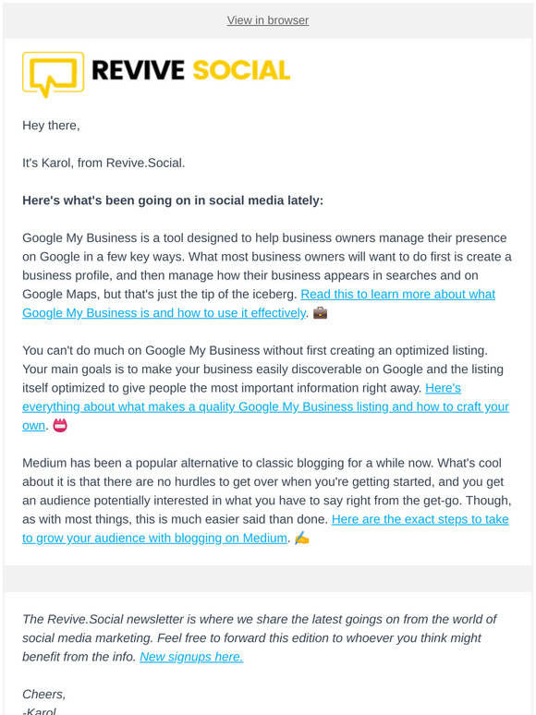Click the pink mouth emoji after "own"
Screen dimensions: 536x715
pos(60,426)
